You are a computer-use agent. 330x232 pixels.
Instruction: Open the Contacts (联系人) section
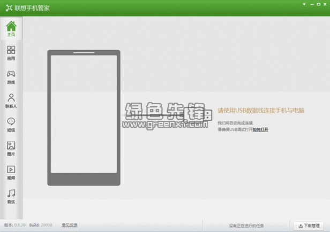pyautogui.click(x=11, y=101)
